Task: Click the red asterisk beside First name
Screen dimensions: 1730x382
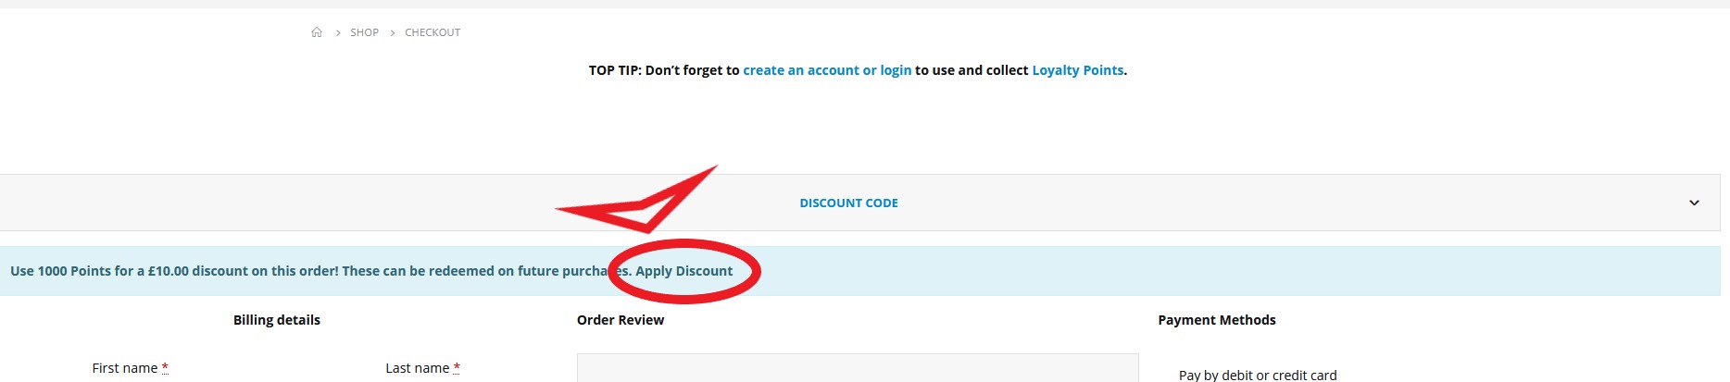Action: pyautogui.click(x=165, y=368)
